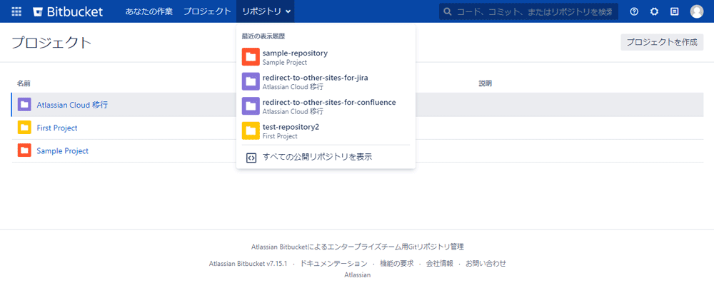Open the First Project link
This screenshot has width=714, height=283.
pyautogui.click(x=57, y=128)
